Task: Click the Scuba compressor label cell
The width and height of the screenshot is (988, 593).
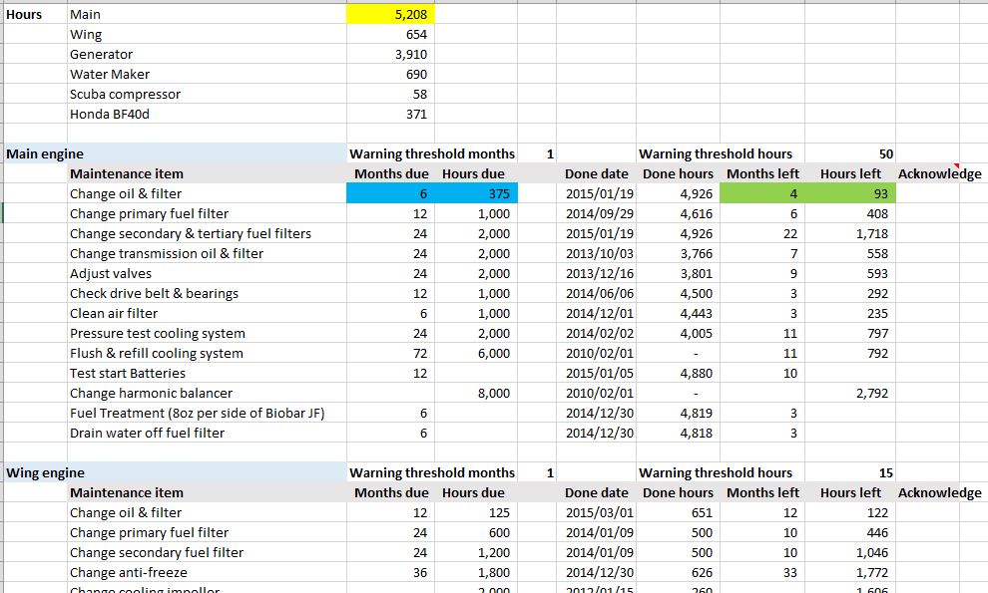Action: (125, 95)
